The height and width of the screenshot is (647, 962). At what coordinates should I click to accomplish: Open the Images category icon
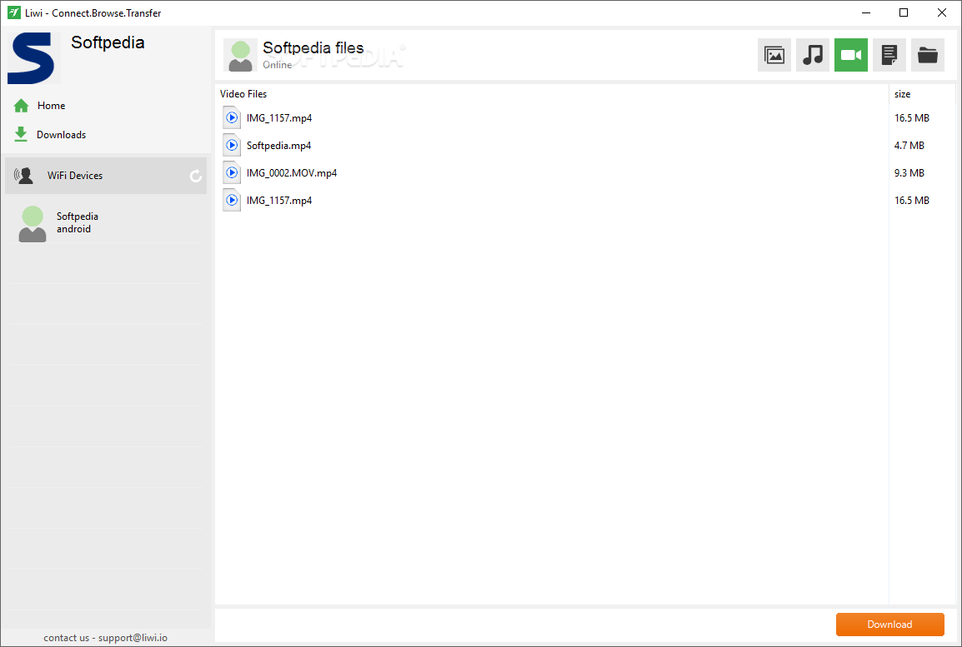click(774, 55)
